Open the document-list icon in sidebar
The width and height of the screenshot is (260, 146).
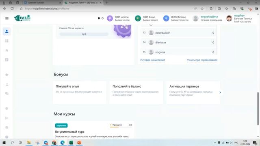coord(7,60)
